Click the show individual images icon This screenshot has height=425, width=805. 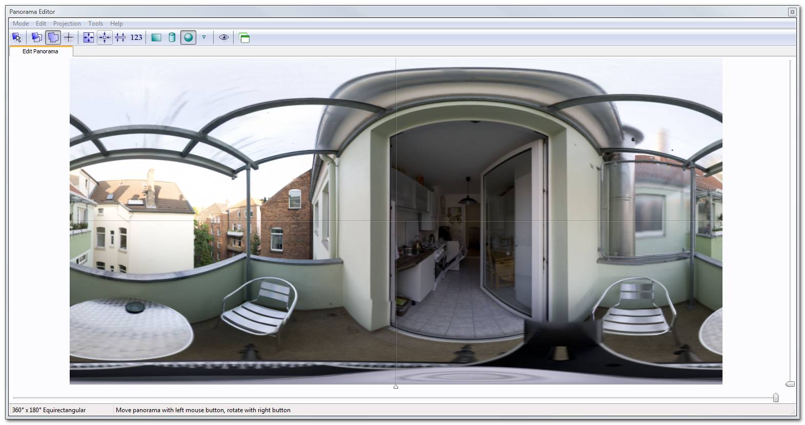pyautogui.click(x=36, y=37)
